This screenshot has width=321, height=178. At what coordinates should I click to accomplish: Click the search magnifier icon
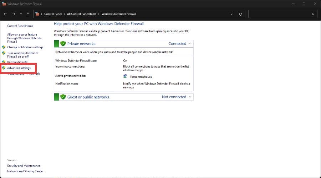click(313, 14)
